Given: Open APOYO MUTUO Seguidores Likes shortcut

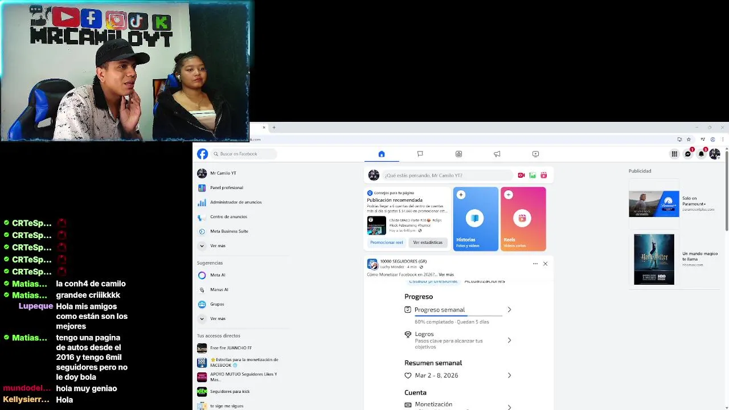Looking at the screenshot, I should (x=243, y=377).
